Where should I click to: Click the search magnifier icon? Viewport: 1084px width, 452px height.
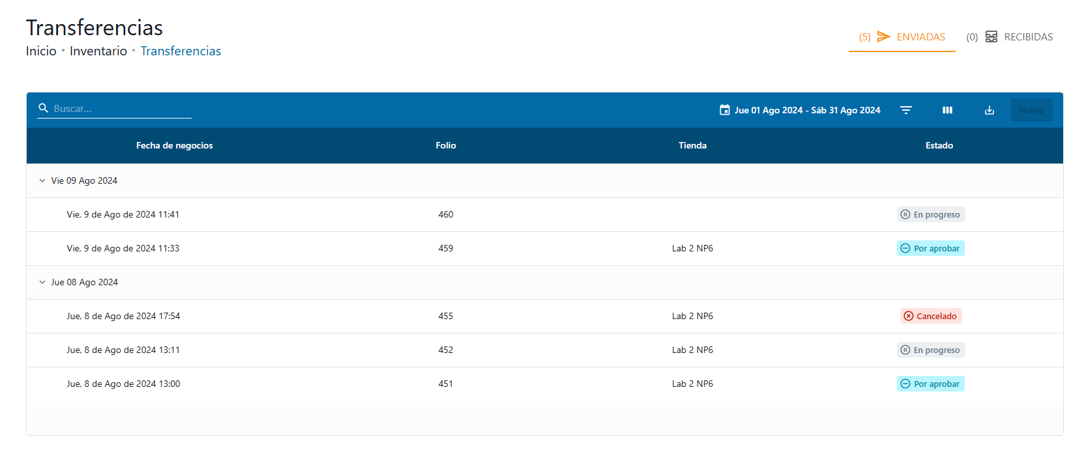tap(44, 108)
